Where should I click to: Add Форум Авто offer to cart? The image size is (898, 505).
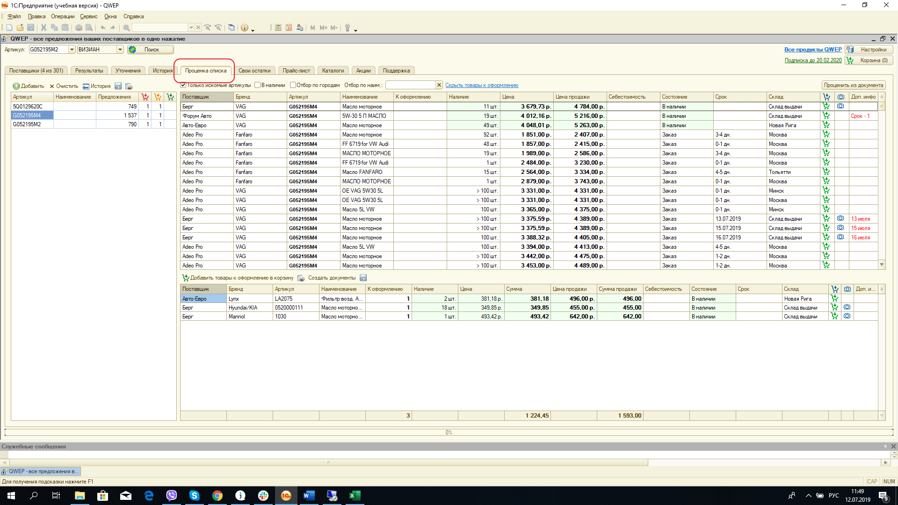click(826, 115)
